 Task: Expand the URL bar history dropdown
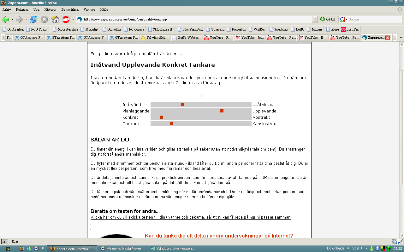click(x=315, y=19)
